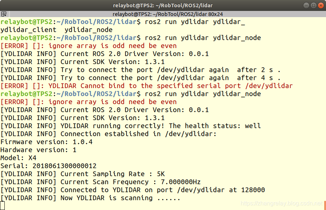
Task: Minimize the terminal window
Action: pos(306,5)
